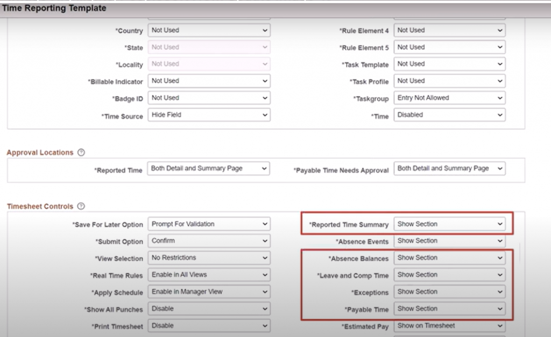Open the Save For Later Option dropdown
This screenshot has width=551, height=337.
point(209,224)
